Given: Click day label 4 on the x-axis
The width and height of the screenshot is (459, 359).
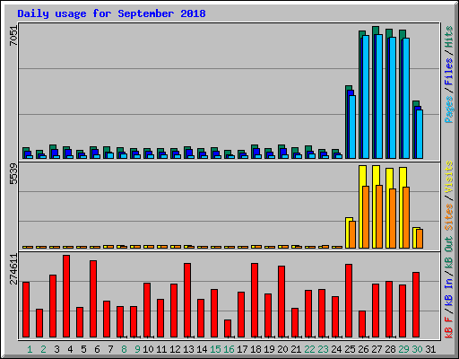Looking at the screenshot, I should [70, 349].
